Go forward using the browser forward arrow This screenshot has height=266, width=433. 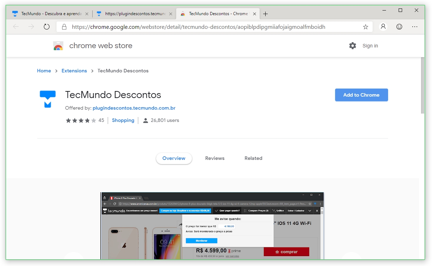point(32,27)
